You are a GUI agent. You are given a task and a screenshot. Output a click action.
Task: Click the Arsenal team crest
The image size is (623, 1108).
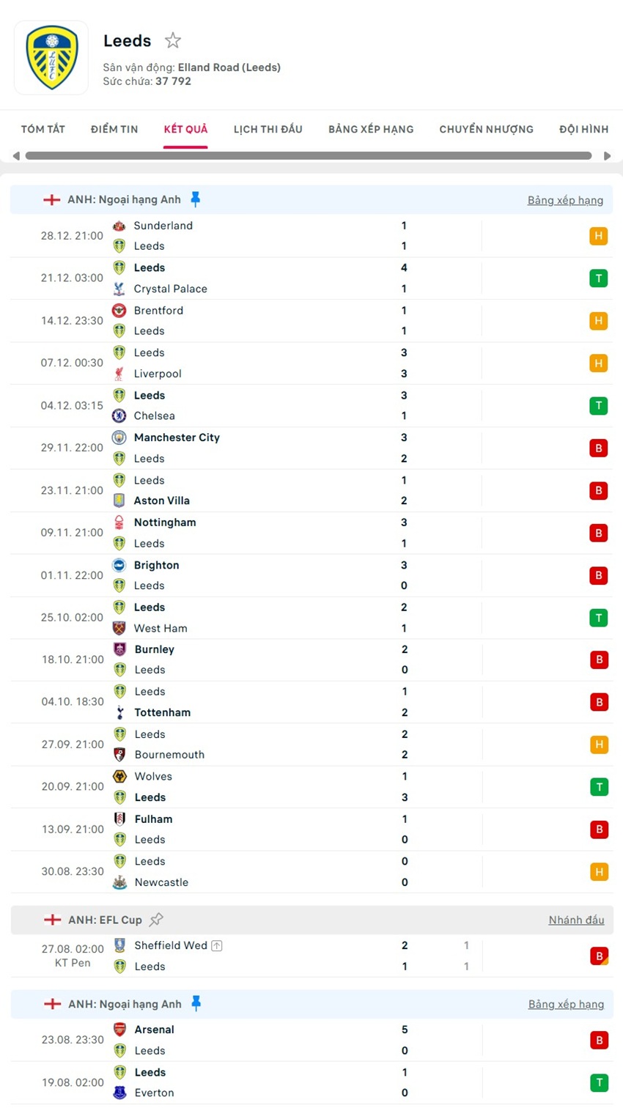pos(119,1030)
